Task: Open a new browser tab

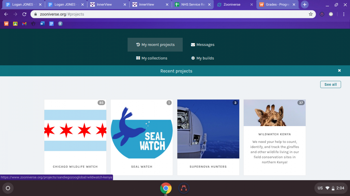Action: tap(305, 5)
